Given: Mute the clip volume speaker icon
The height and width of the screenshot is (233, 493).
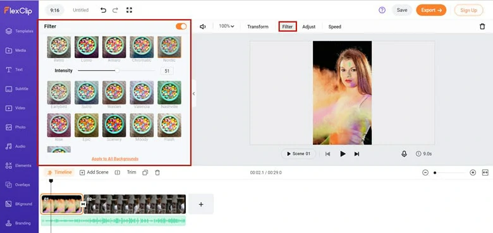Looking at the screenshot, I should 203,27.
